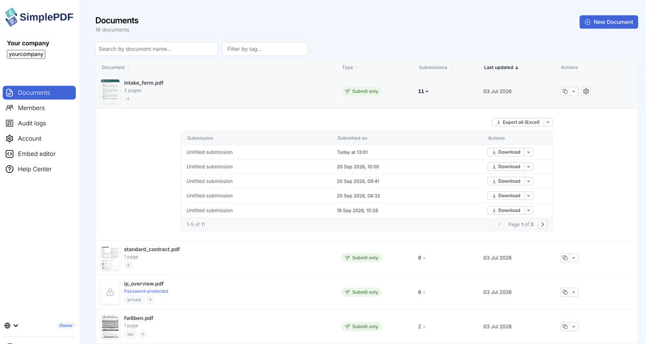Add a tag next to private
The width and height of the screenshot is (646, 344).
pyautogui.click(x=151, y=300)
